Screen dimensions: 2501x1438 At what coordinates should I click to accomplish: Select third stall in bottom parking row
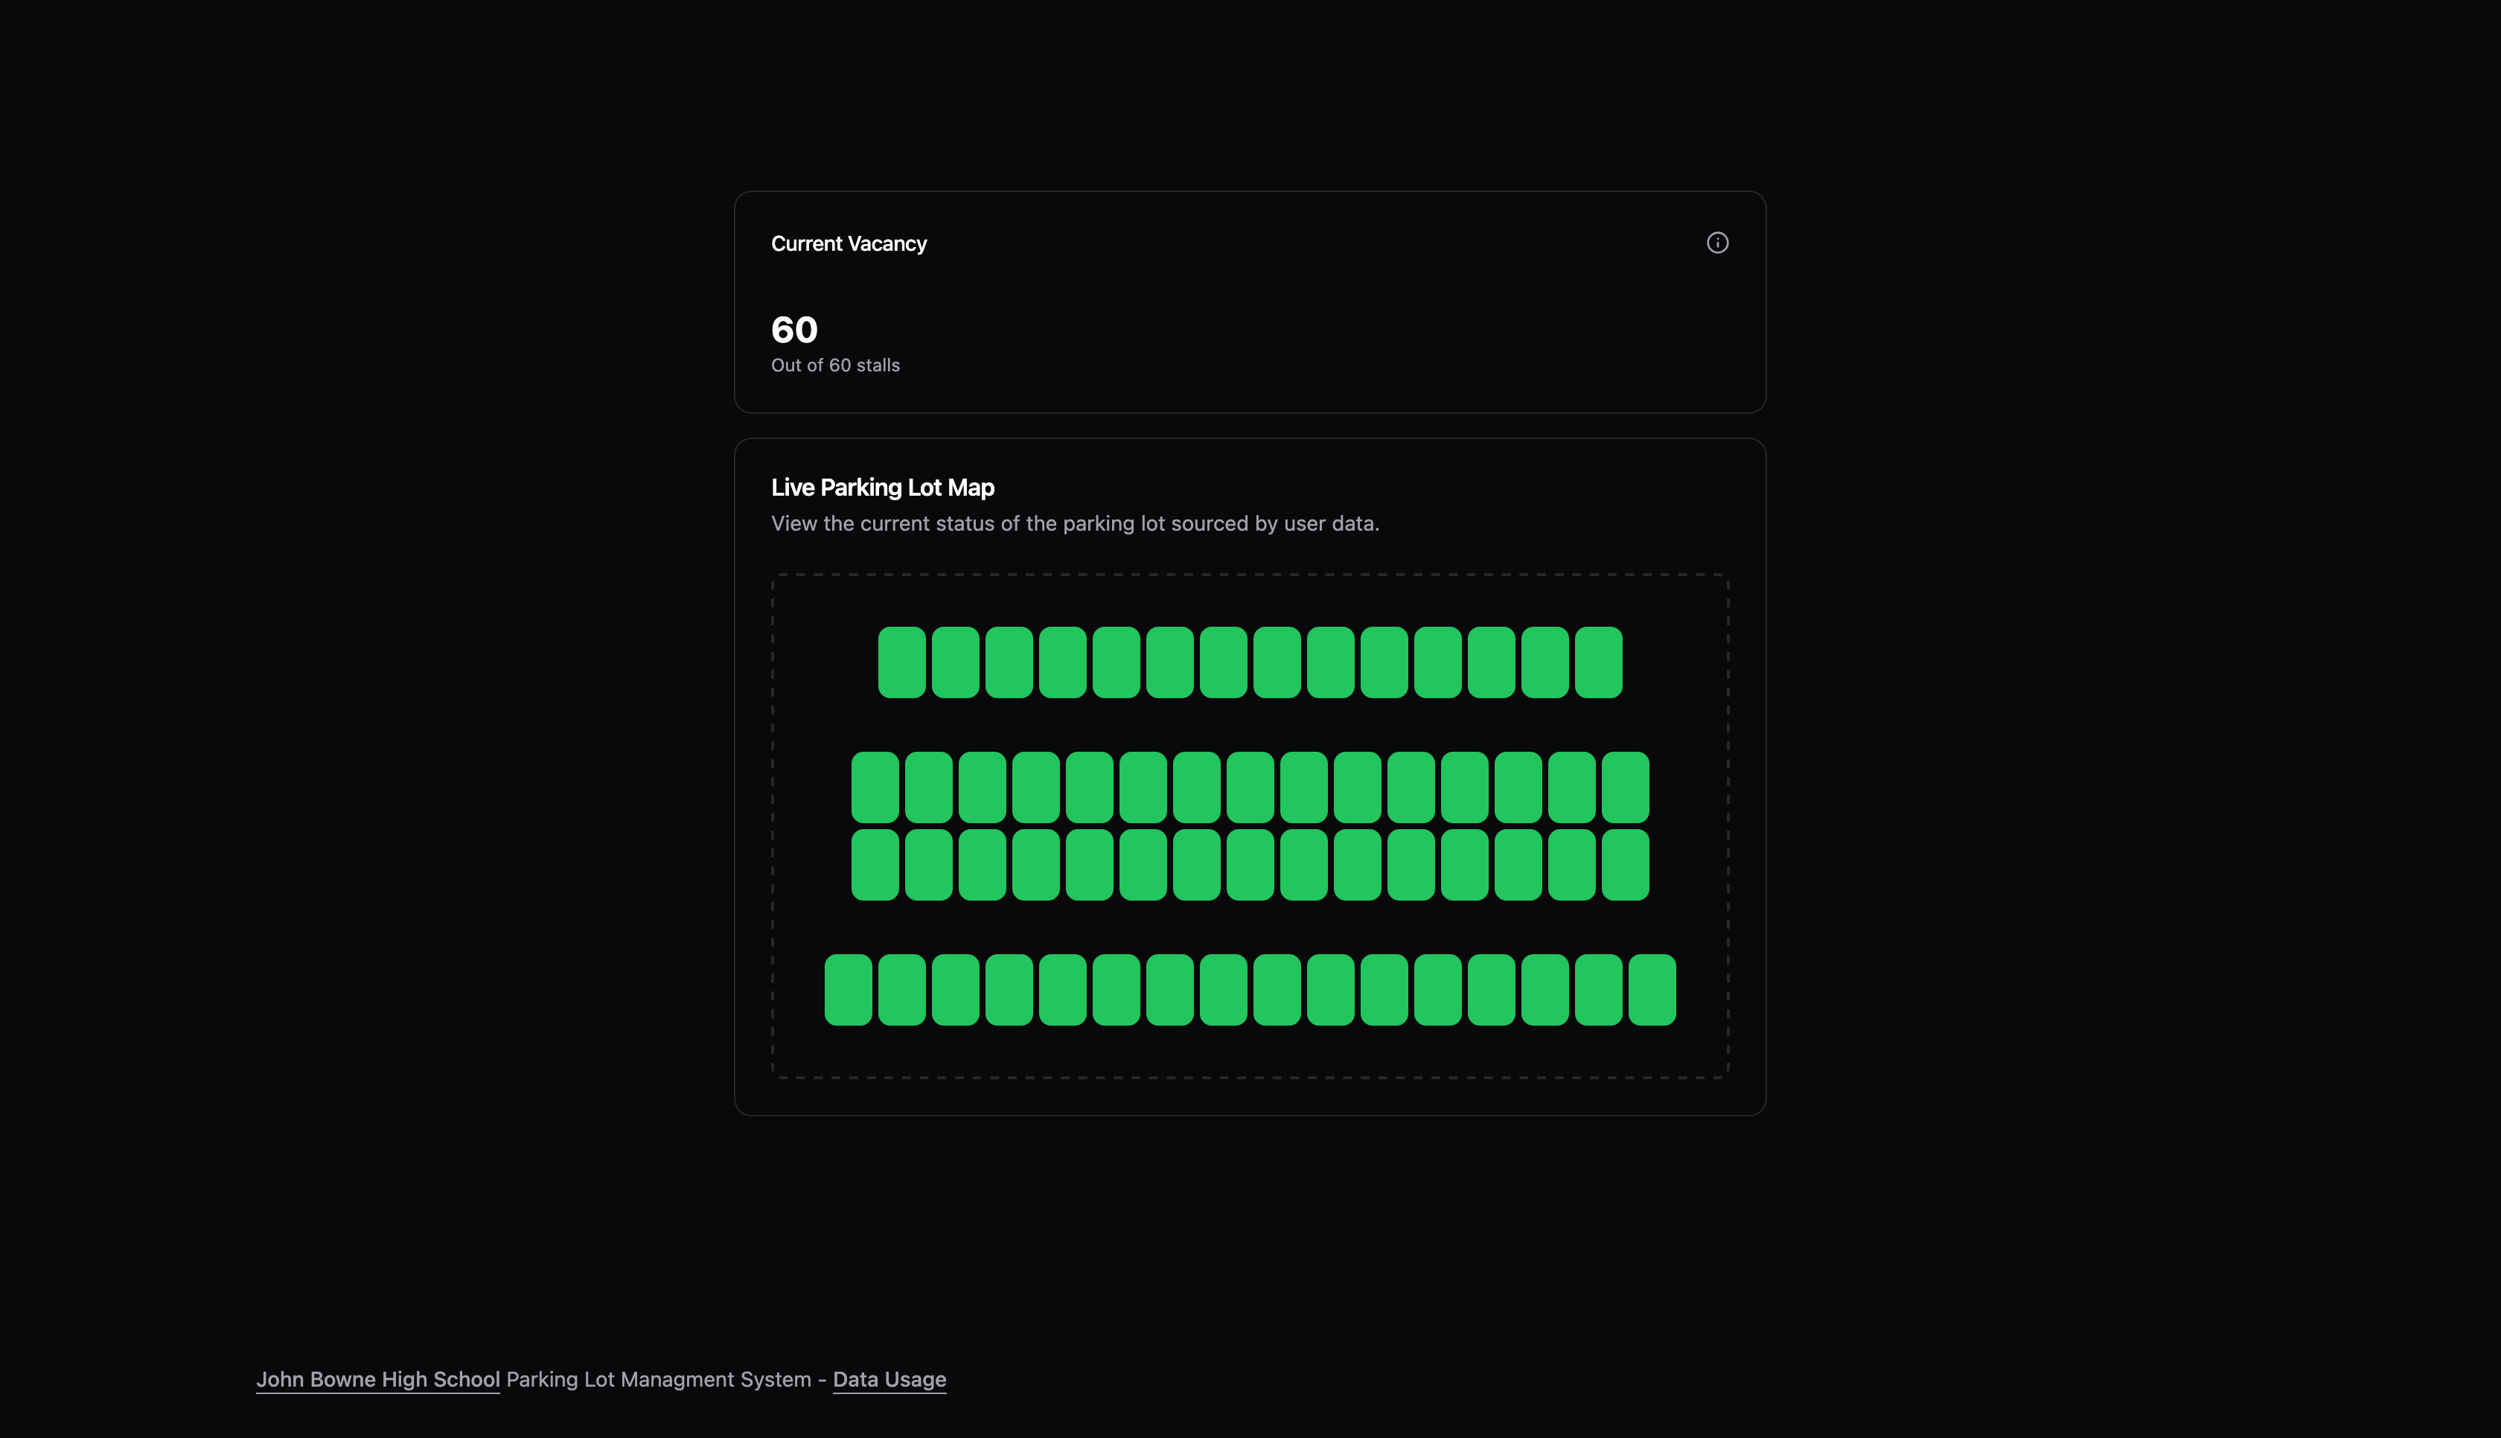click(955, 990)
